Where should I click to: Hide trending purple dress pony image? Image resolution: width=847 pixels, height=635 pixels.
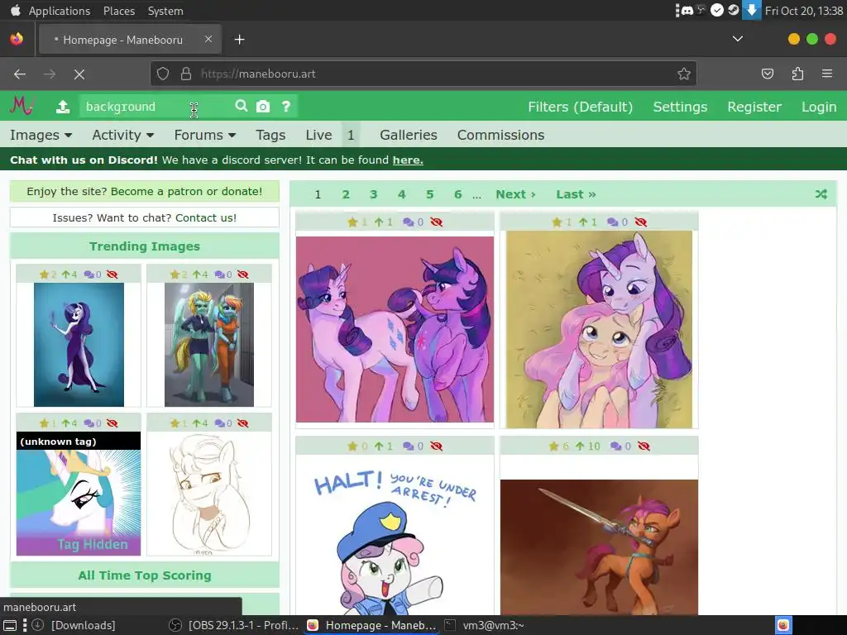pyautogui.click(x=112, y=275)
